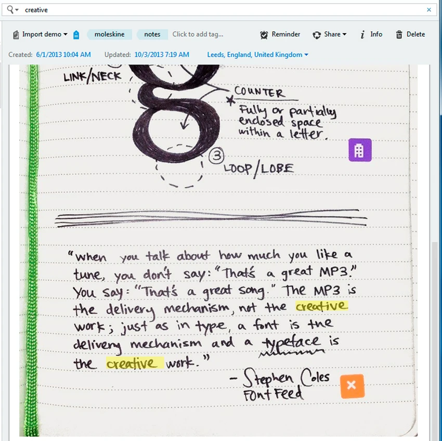
Task: Click the orange X sticker icon
Action: [x=353, y=386]
